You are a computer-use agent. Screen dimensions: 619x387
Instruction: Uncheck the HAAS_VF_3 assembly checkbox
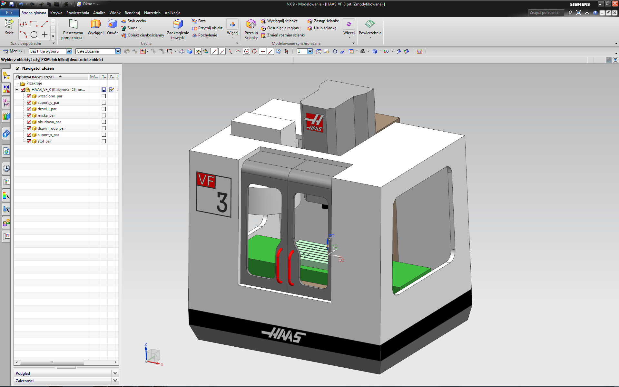23,90
